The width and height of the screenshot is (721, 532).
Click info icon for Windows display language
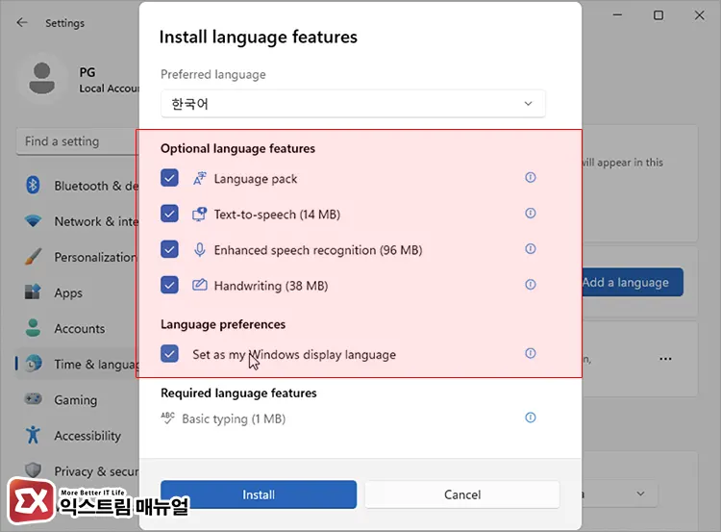pyautogui.click(x=530, y=354)
